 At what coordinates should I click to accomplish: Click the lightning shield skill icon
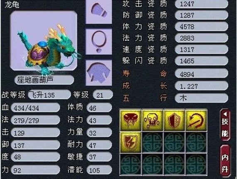[x=131, y=142]
